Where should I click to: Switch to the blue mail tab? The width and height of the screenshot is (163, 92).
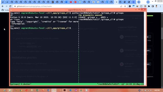click(66, 2)
